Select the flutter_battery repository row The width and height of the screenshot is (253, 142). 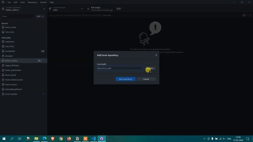pyautogui.click(x=24, y=61)
